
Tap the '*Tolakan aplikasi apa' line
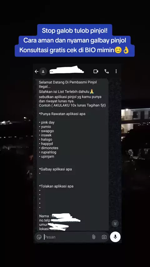click(56, 186)
